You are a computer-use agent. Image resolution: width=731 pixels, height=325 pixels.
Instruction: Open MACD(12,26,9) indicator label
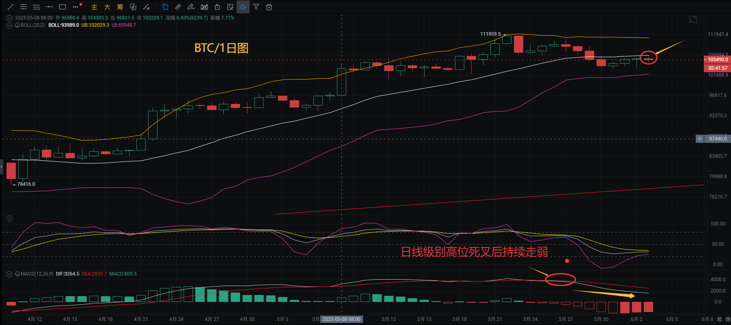click(37, 274)
